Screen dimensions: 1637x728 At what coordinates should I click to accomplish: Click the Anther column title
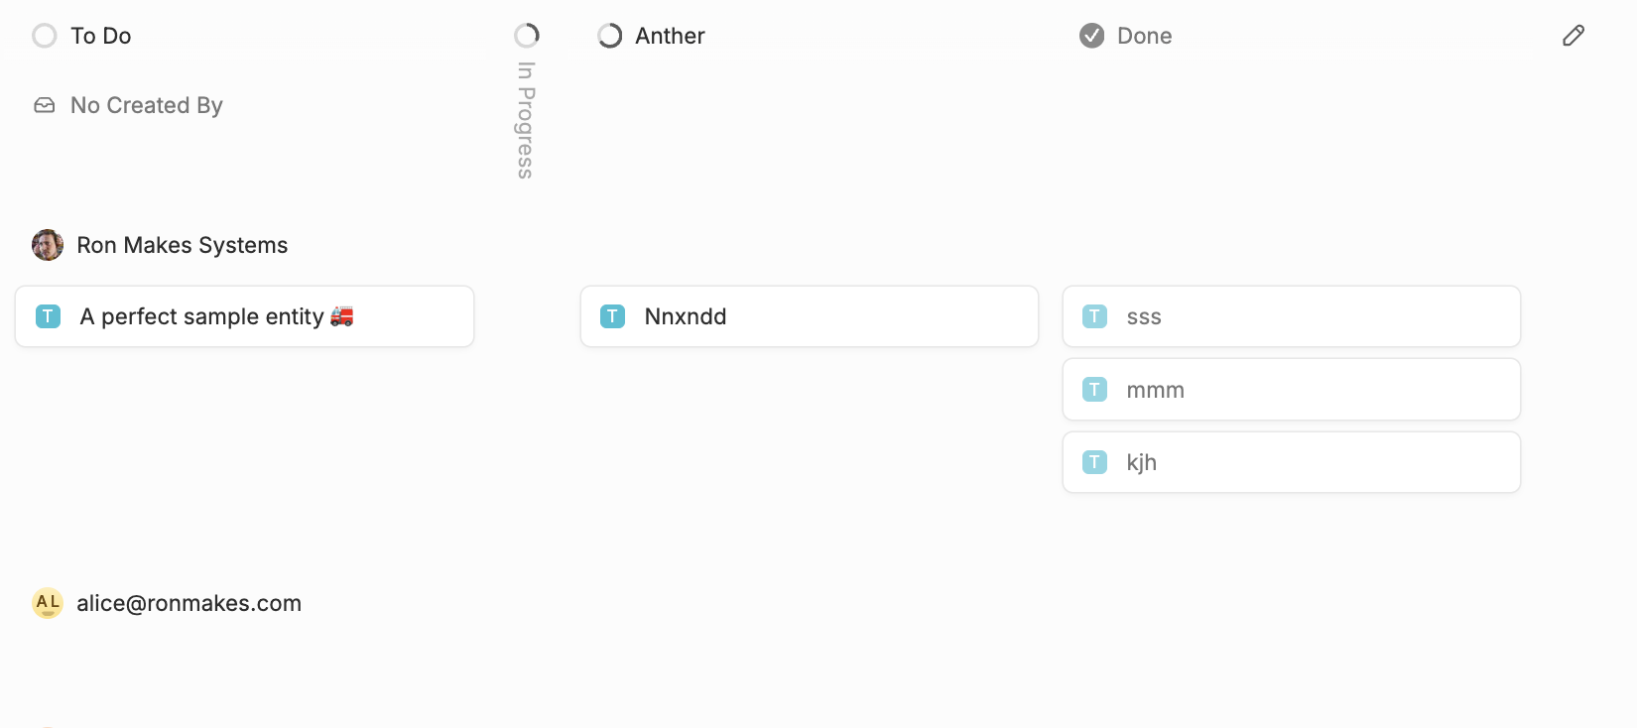[x=670, y=36]
